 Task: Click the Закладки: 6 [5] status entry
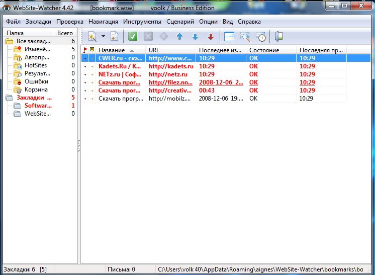(x=25, y=269)
